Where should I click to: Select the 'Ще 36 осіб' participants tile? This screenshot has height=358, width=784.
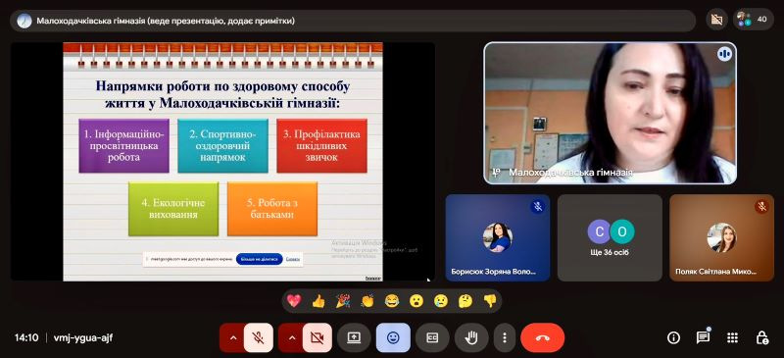tap(610, 237)
